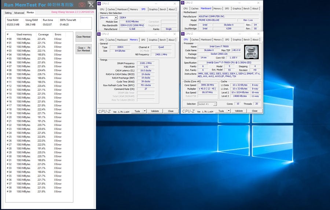Click Validate button in Memory window
The image size is (330, 210).
155,111
